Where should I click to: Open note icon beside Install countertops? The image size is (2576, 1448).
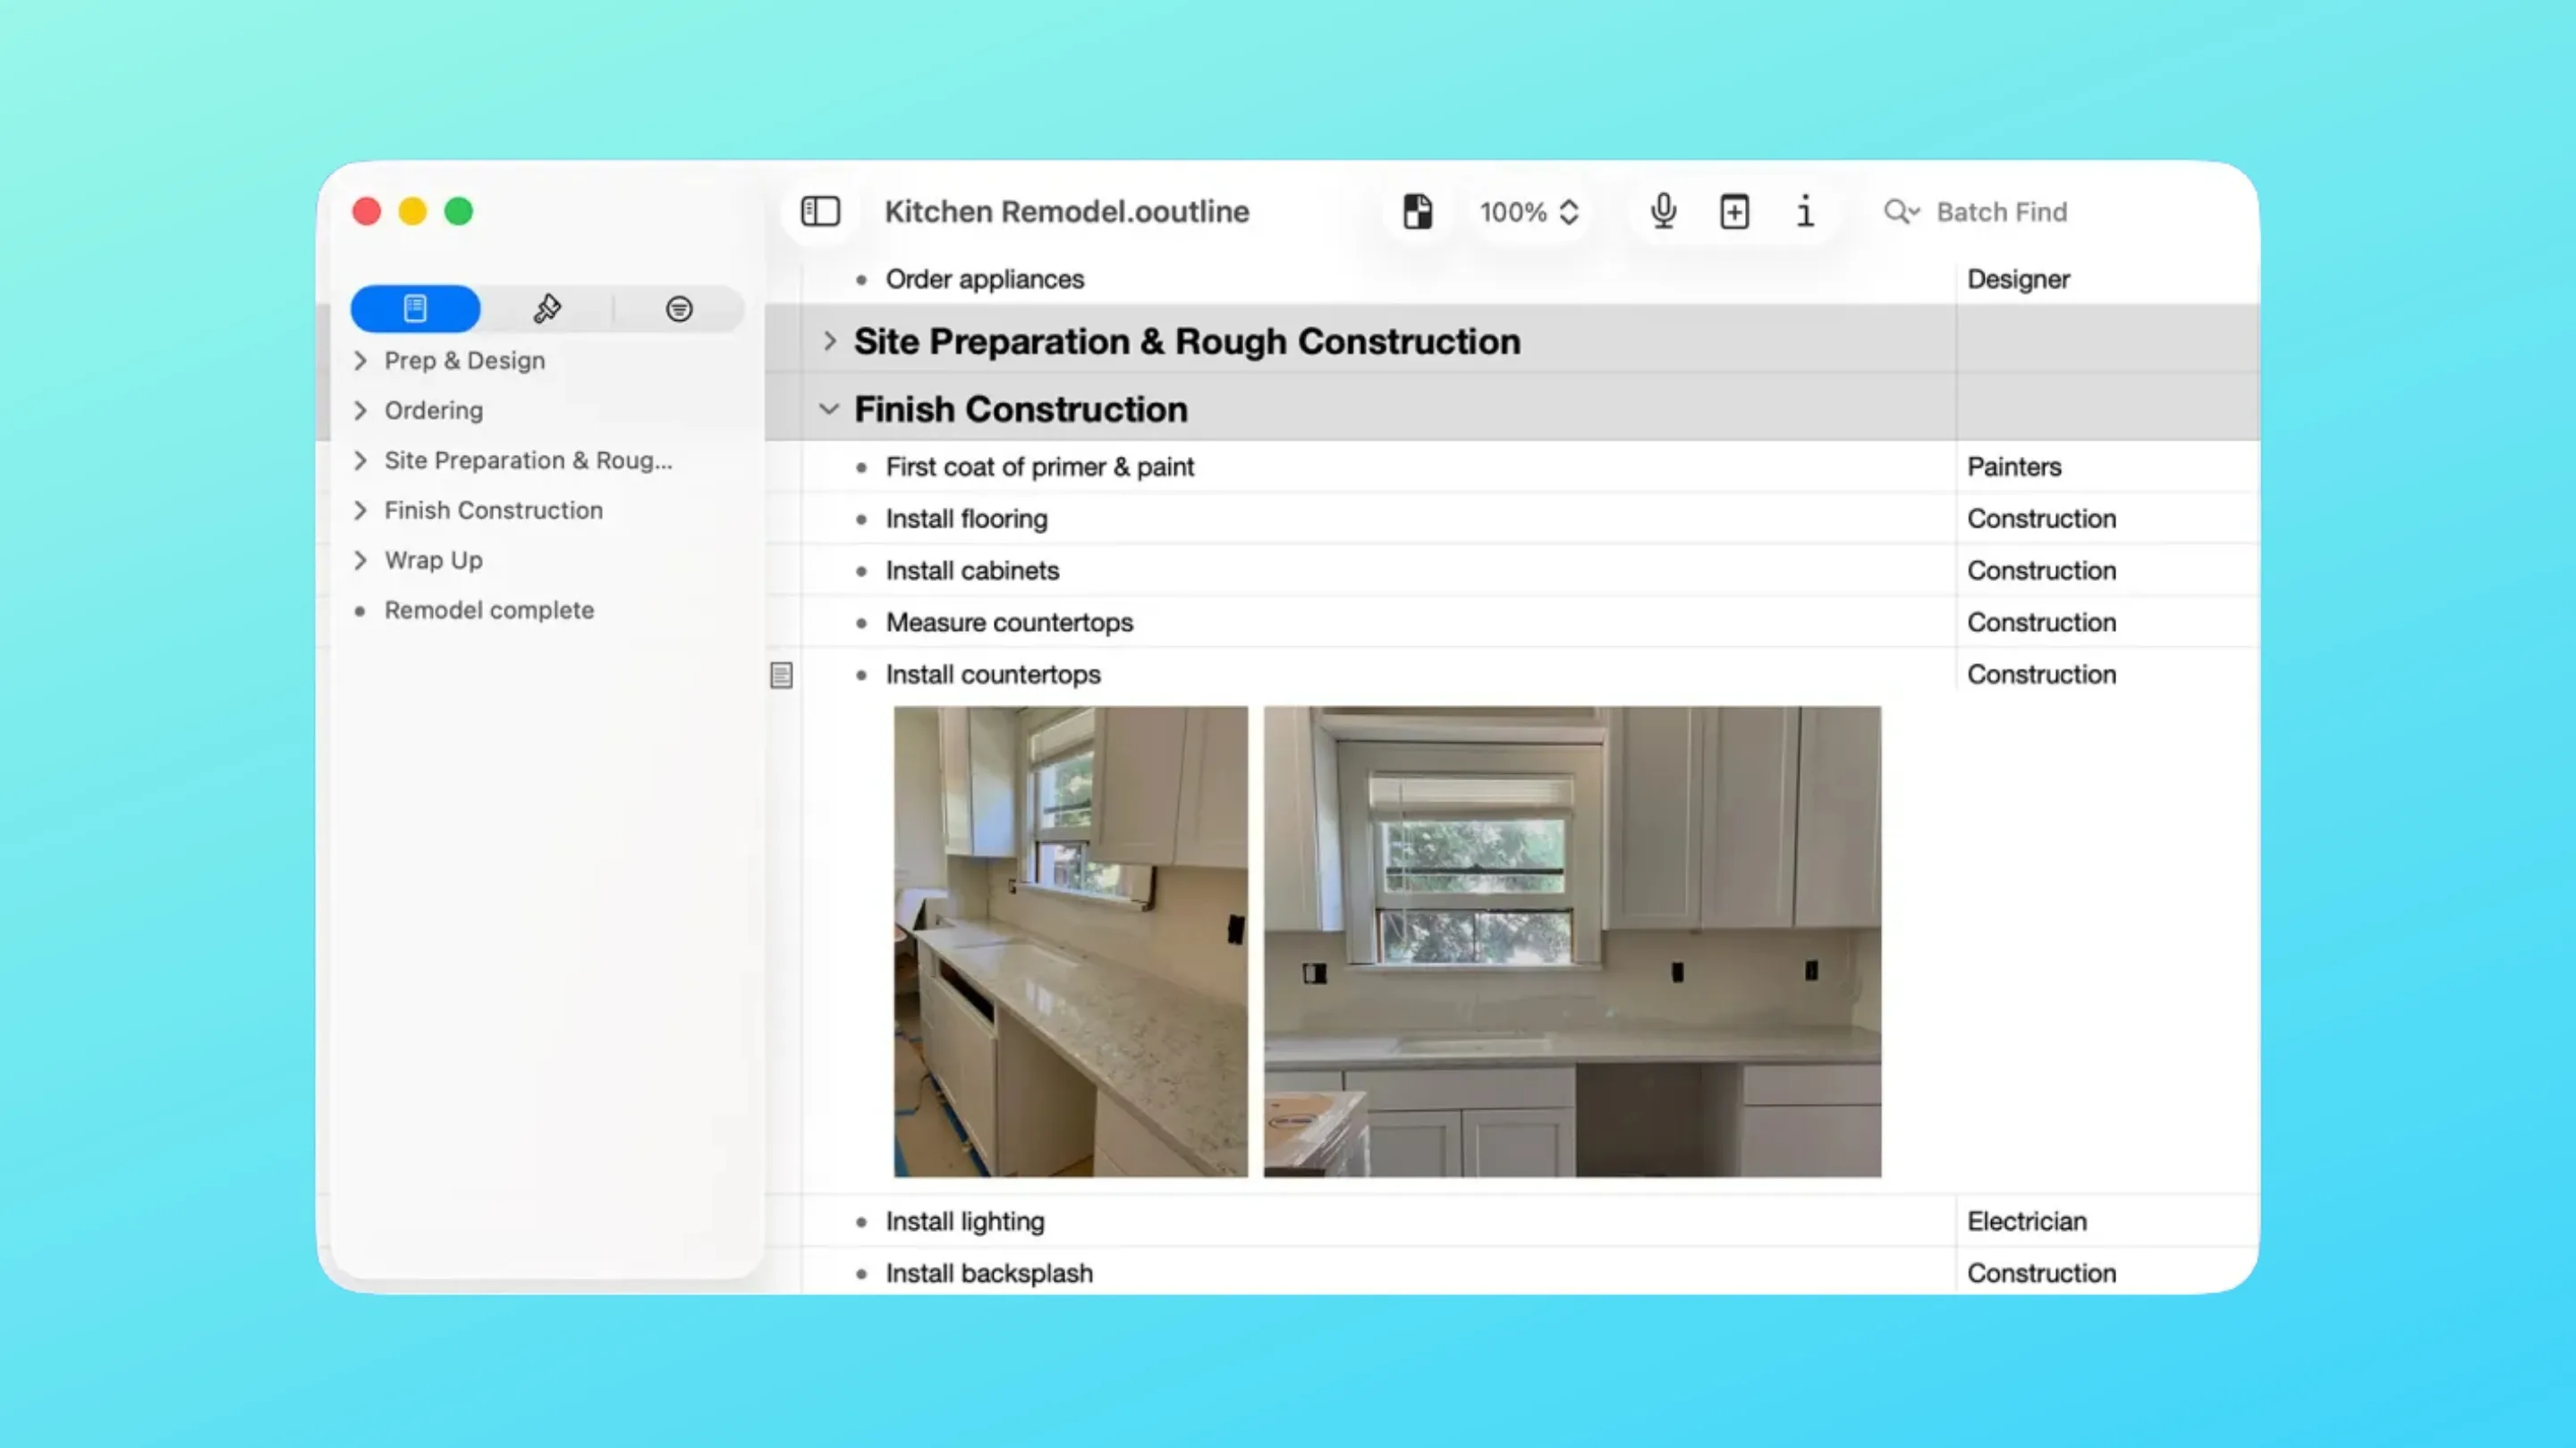tap(781, 676)
